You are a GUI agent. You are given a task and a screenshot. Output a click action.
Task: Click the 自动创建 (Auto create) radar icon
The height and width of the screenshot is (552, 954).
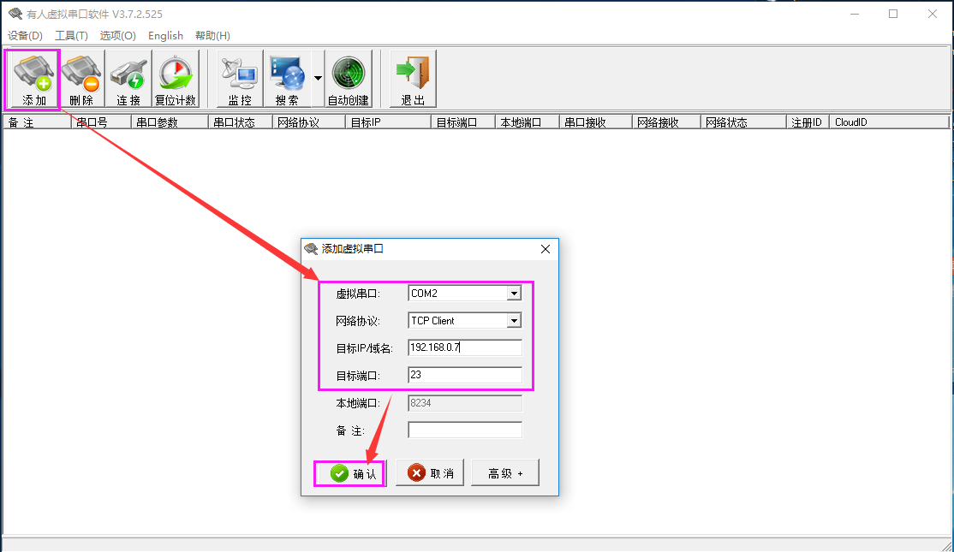coord(348,79)
